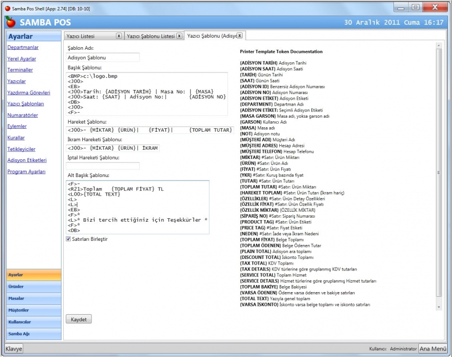Click the empty İptal Hareketi Şablonu field
The height and width of the screenshot is (357, 452).
102,166
